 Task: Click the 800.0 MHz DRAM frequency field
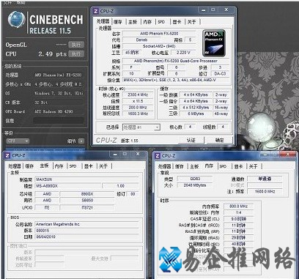pyautogui.click(x=239, y=207)
